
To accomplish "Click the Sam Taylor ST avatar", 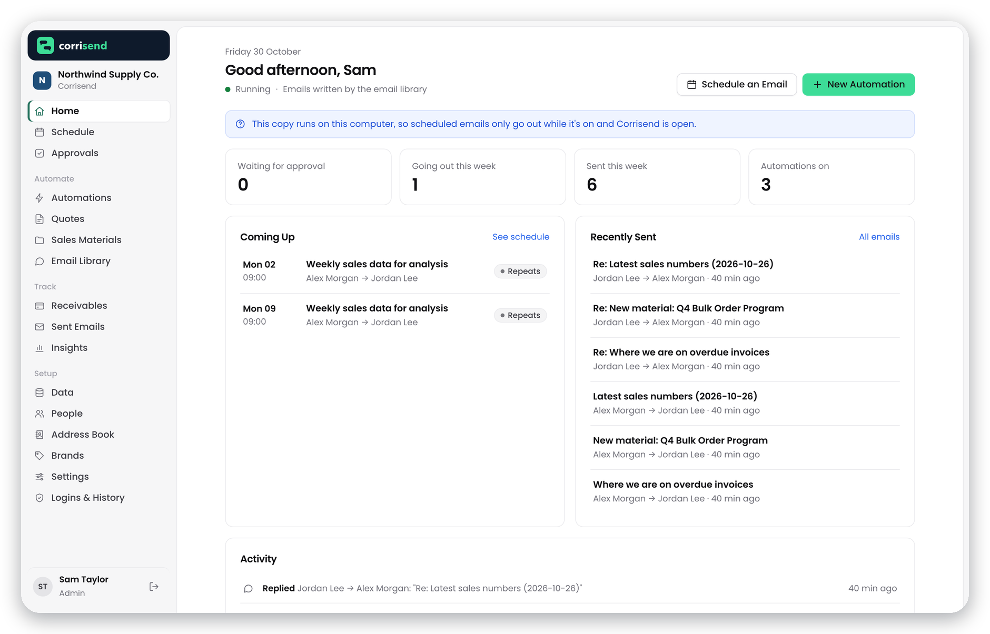I will pyautogui.click(x=43, y=587).
